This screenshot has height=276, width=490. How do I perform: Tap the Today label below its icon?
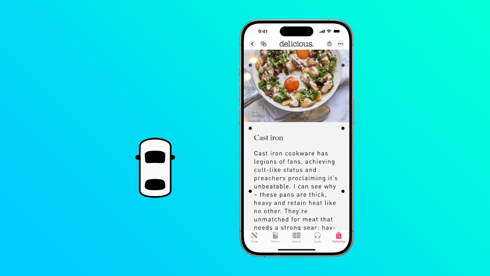click(x=254, y=241)
